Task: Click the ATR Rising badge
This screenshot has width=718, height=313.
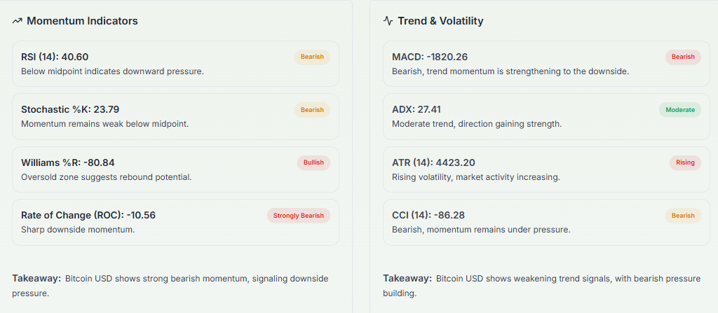Action: [685, 162]
